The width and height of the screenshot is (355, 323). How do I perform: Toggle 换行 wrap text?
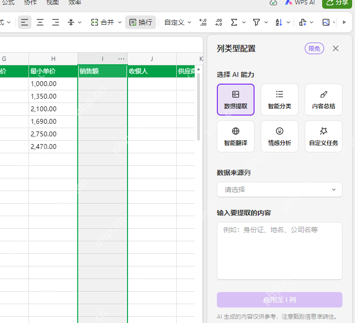pos(141,22)
